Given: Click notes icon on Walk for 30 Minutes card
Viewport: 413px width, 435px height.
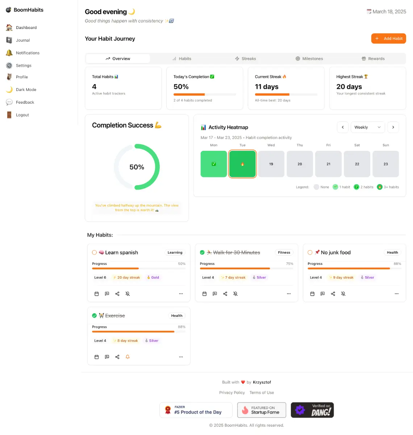Looking at the screenshot, I should [215, 294].
